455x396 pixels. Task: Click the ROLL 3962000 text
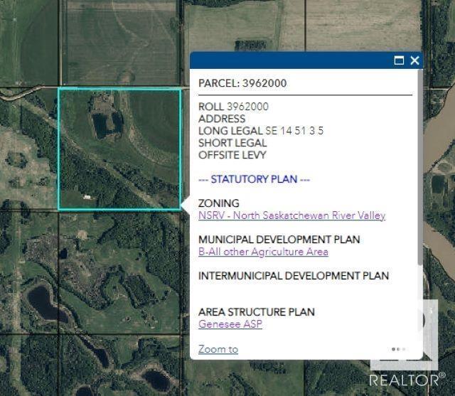click(x=233, y=107)
